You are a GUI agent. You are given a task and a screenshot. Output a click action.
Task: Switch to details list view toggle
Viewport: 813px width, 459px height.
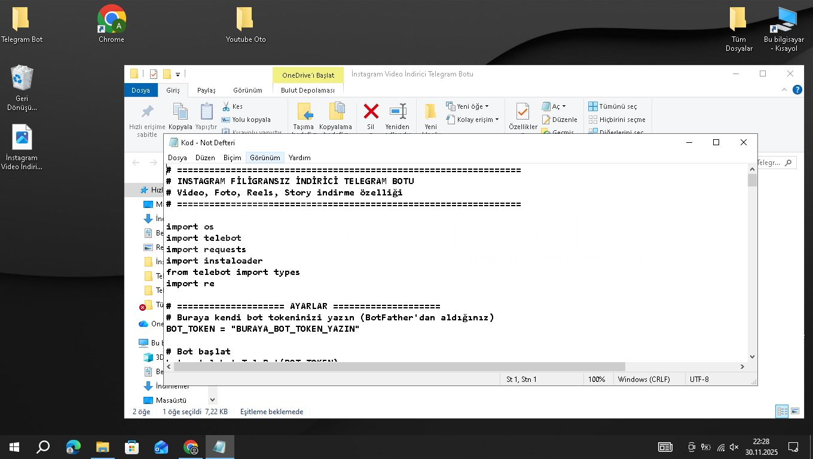click(x=781, y=411)
